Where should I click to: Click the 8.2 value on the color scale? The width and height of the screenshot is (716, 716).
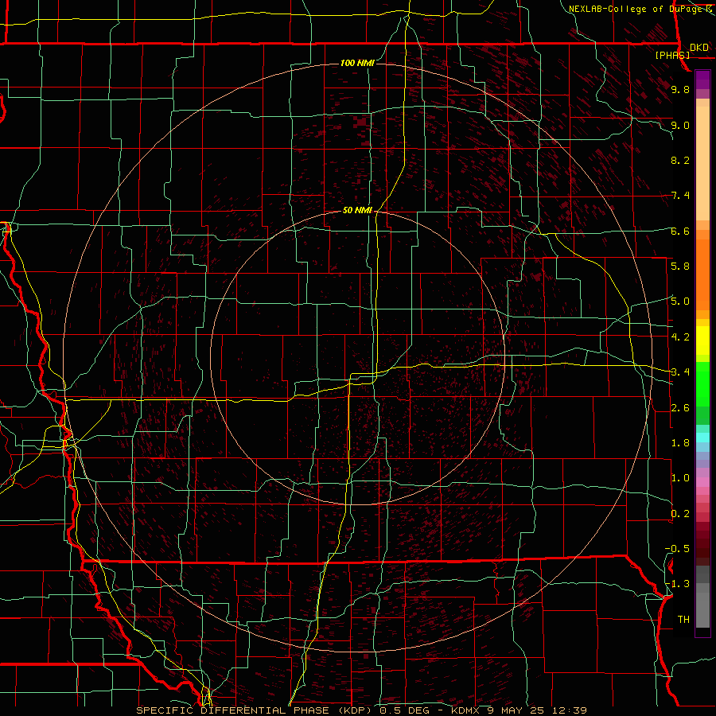pos(680,160)
